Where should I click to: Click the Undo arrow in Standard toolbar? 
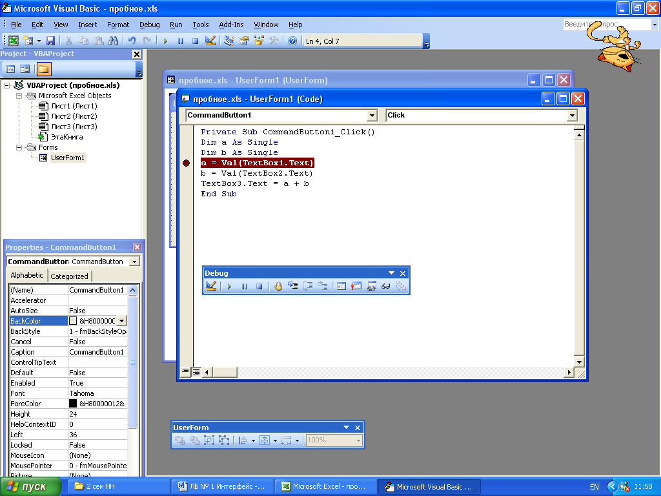[132, 41]
